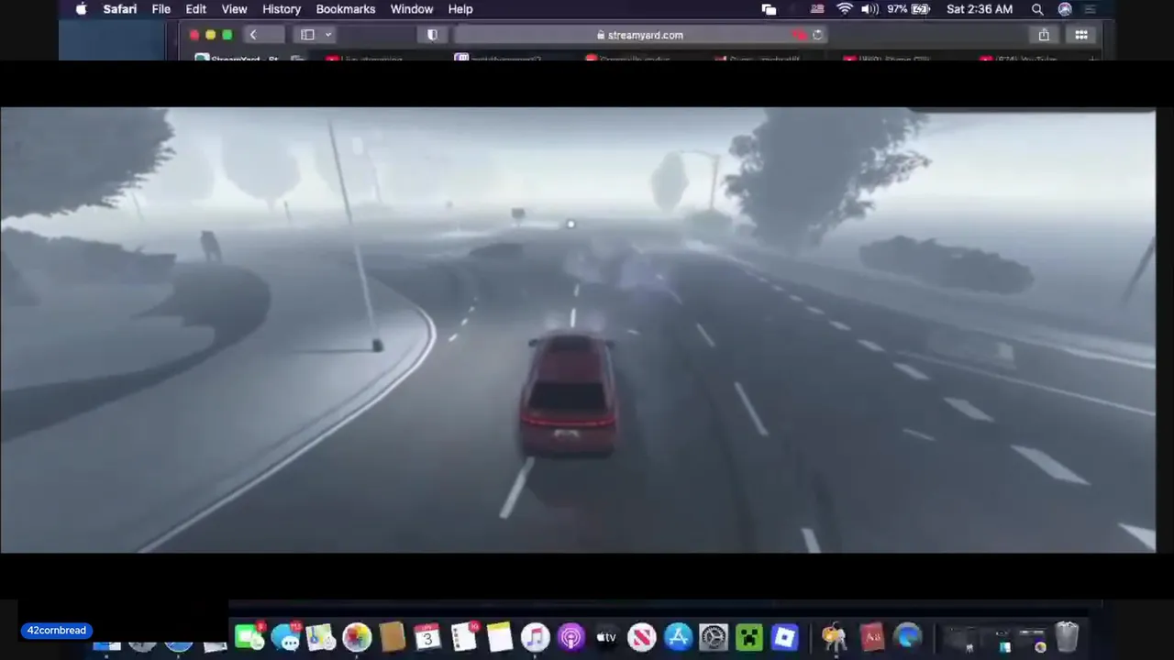Open Contacts in the Dock
This screenshot has height=660, width=1174.
[392, 636]
